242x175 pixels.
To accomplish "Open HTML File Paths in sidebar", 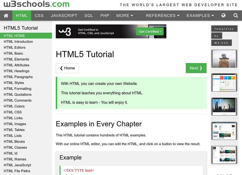I will click(26, 171).
